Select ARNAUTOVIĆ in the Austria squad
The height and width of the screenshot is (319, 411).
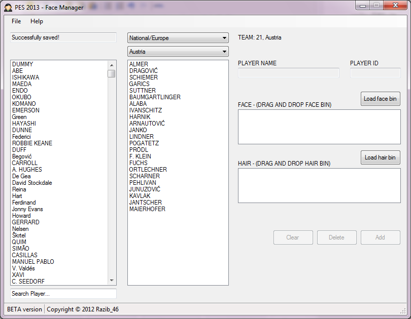pyautogui.click(x=178, y=124)
